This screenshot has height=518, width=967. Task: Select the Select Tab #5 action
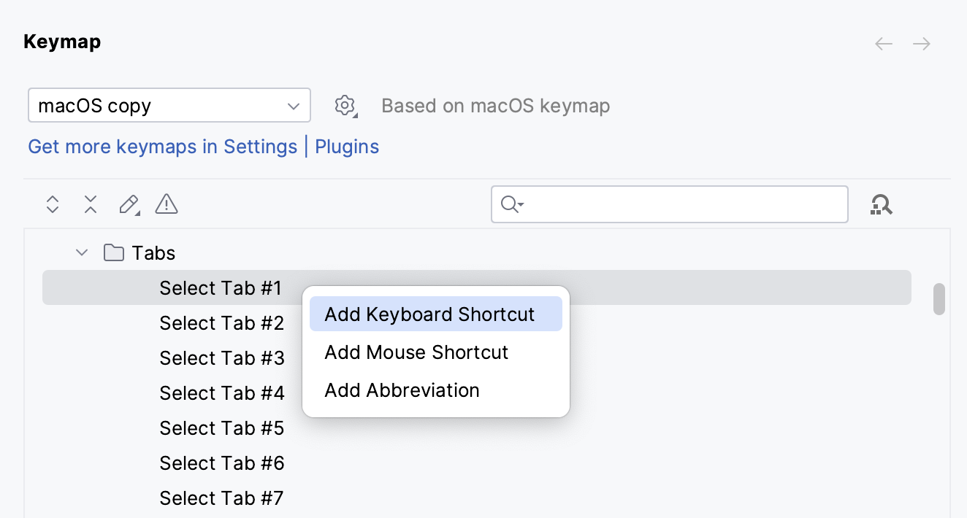(221, 428)
